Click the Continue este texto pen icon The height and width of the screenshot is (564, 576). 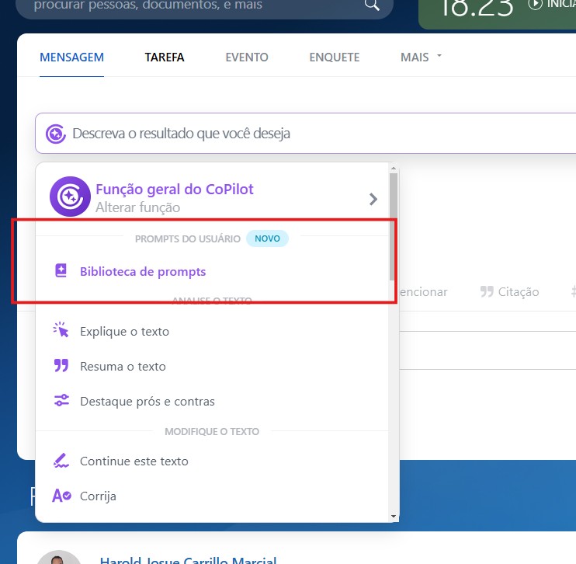click(61, 461)
